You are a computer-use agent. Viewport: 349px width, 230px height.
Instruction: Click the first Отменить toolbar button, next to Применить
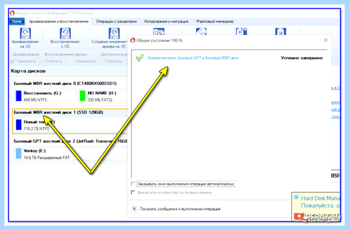tap(51, 61)
